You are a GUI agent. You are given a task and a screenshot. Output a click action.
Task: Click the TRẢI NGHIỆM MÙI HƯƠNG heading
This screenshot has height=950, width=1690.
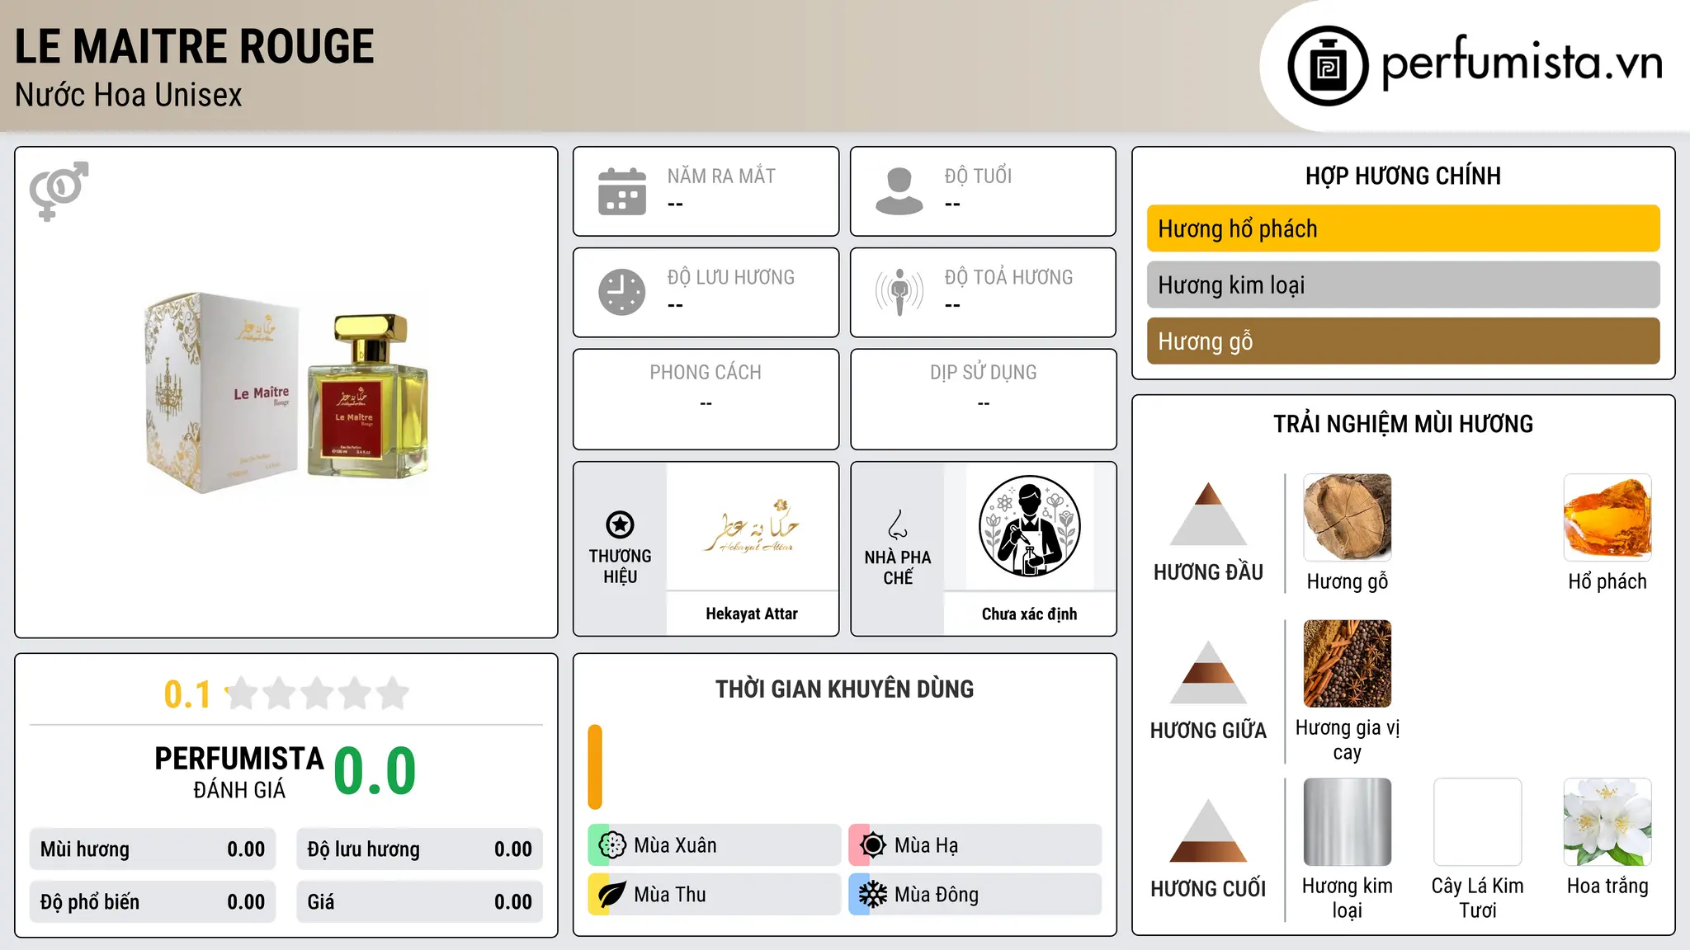1403,424
